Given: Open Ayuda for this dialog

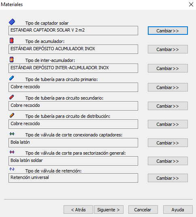Looking at the screenshot, I should [178, 210].
